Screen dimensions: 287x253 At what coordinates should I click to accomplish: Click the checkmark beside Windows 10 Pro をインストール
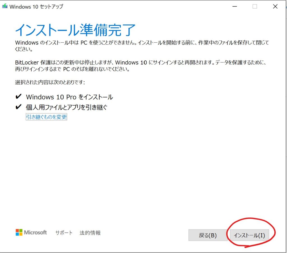tap(18, 97)
